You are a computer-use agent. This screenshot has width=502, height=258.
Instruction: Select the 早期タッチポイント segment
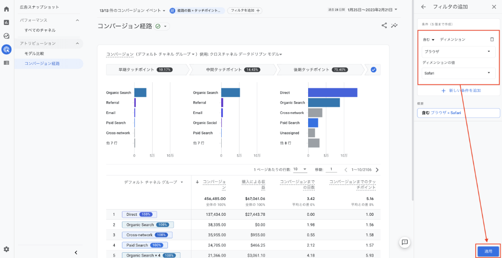coord(147,70)
